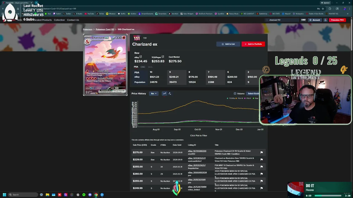Click the PSA 10 price $921.23 cell
353x198 pixels.
[154, 77]
